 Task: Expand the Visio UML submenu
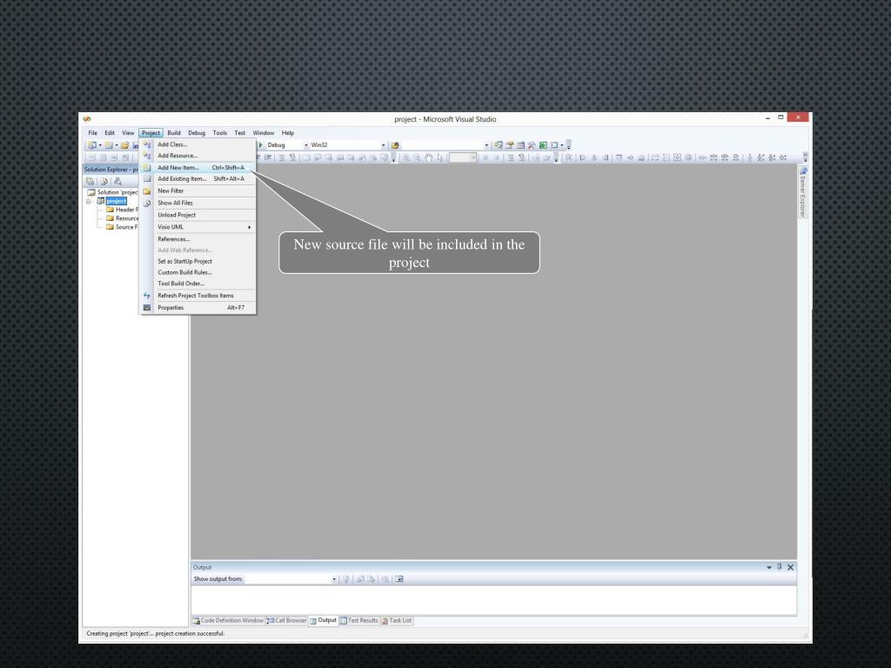click(198, 227)
